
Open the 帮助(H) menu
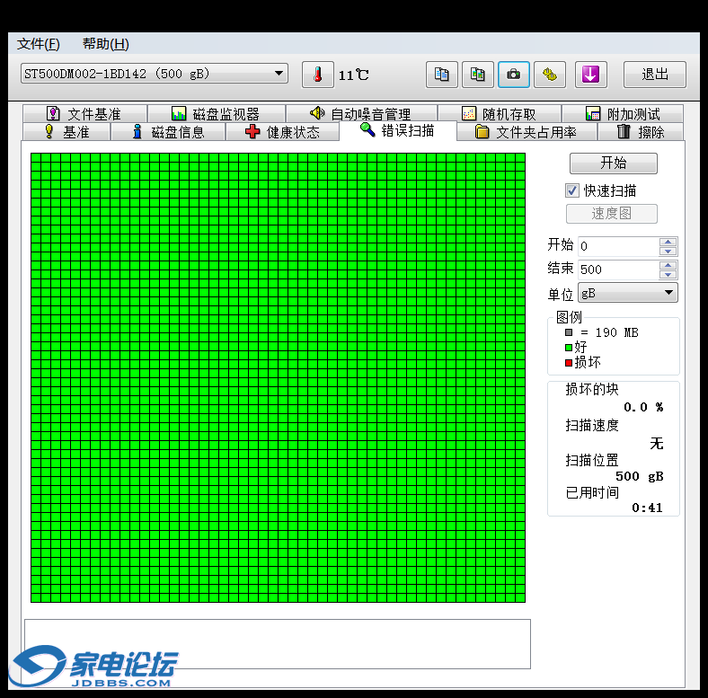point(106,44)
